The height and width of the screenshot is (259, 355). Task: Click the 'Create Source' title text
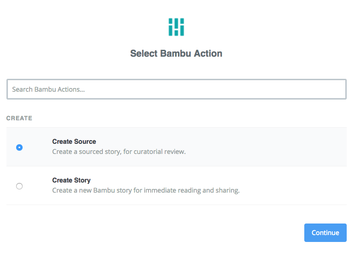[74, 141]
